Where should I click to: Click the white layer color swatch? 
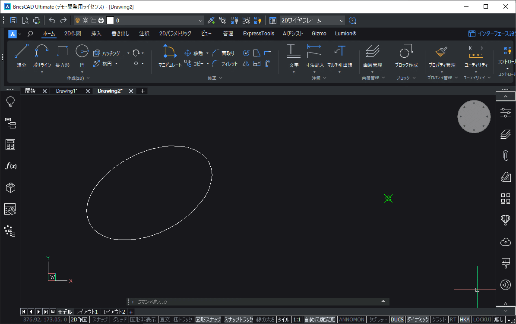(x=110, y=20)
